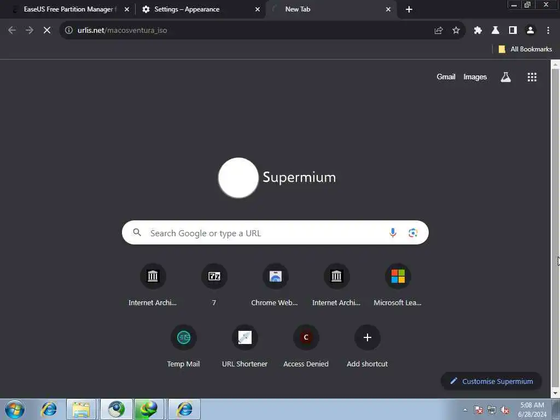
Task: Open Google apps grid
Action: pyautogui.click(x=532, y=77)
